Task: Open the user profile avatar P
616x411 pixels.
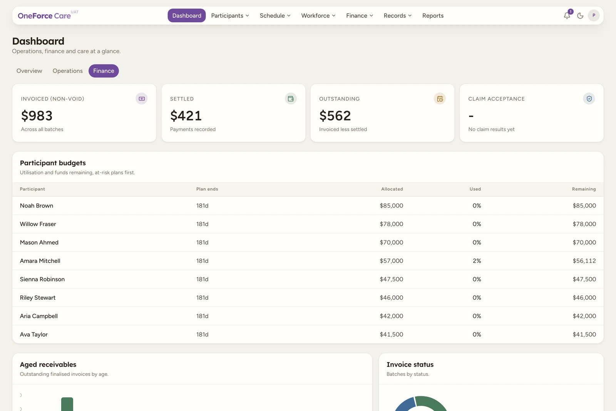Action: pyautogui.click(x=594, y=15)
